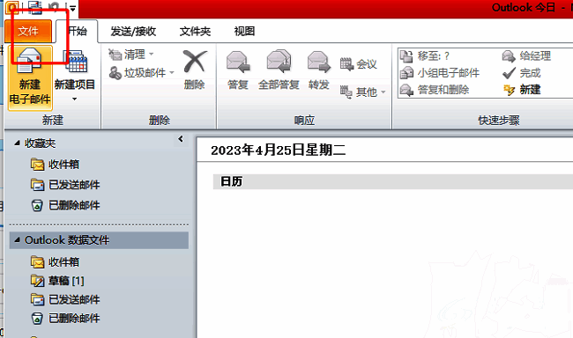This screenshot has width=573, height=338.
Task: Collapse the navigation pane arrow
Action: 181,139
